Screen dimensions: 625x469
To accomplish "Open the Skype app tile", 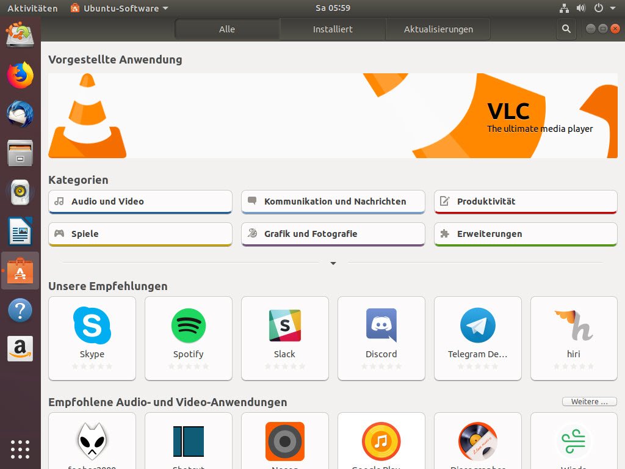I will coord(92,338).
